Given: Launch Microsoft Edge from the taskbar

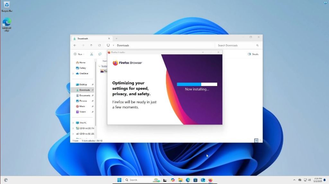Looking at the screenshot, I should pyautogui.click(x=188, y=180).
